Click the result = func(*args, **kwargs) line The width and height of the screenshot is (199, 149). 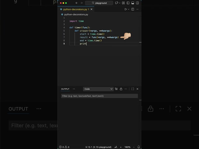point(99,37)
